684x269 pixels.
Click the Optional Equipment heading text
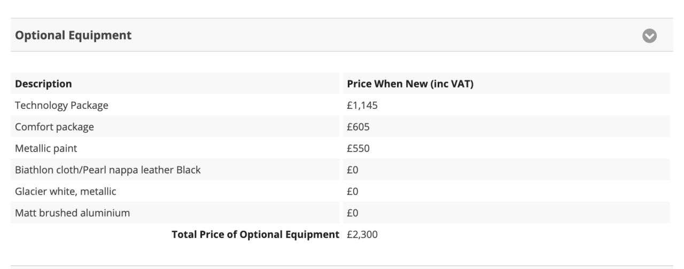pyautogui.click(x=73, y=36)
